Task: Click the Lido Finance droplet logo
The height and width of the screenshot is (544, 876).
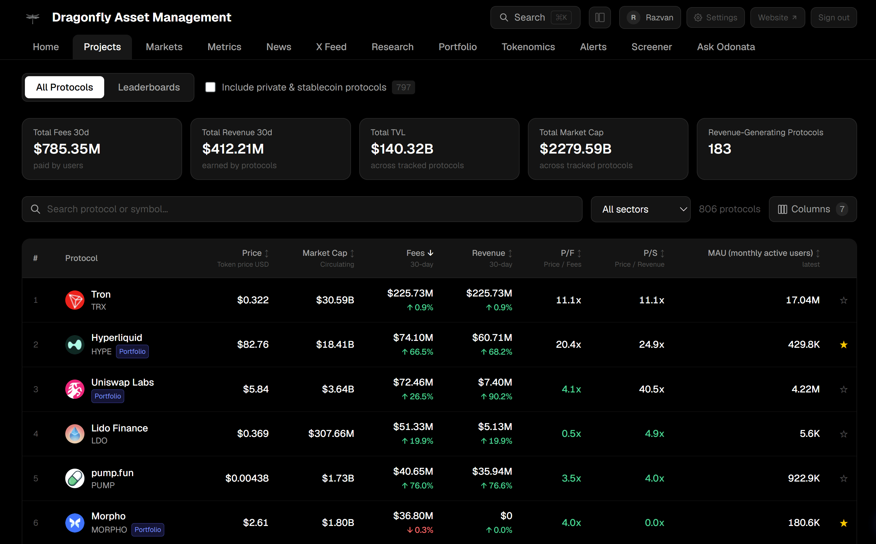Action: (x=75, y=434)
